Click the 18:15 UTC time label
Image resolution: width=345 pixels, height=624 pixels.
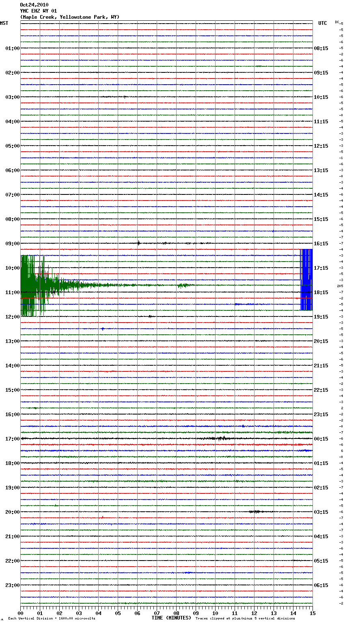(x=321, y=292)
